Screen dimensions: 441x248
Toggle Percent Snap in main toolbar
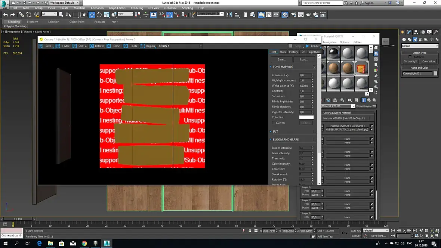(177, 15)
